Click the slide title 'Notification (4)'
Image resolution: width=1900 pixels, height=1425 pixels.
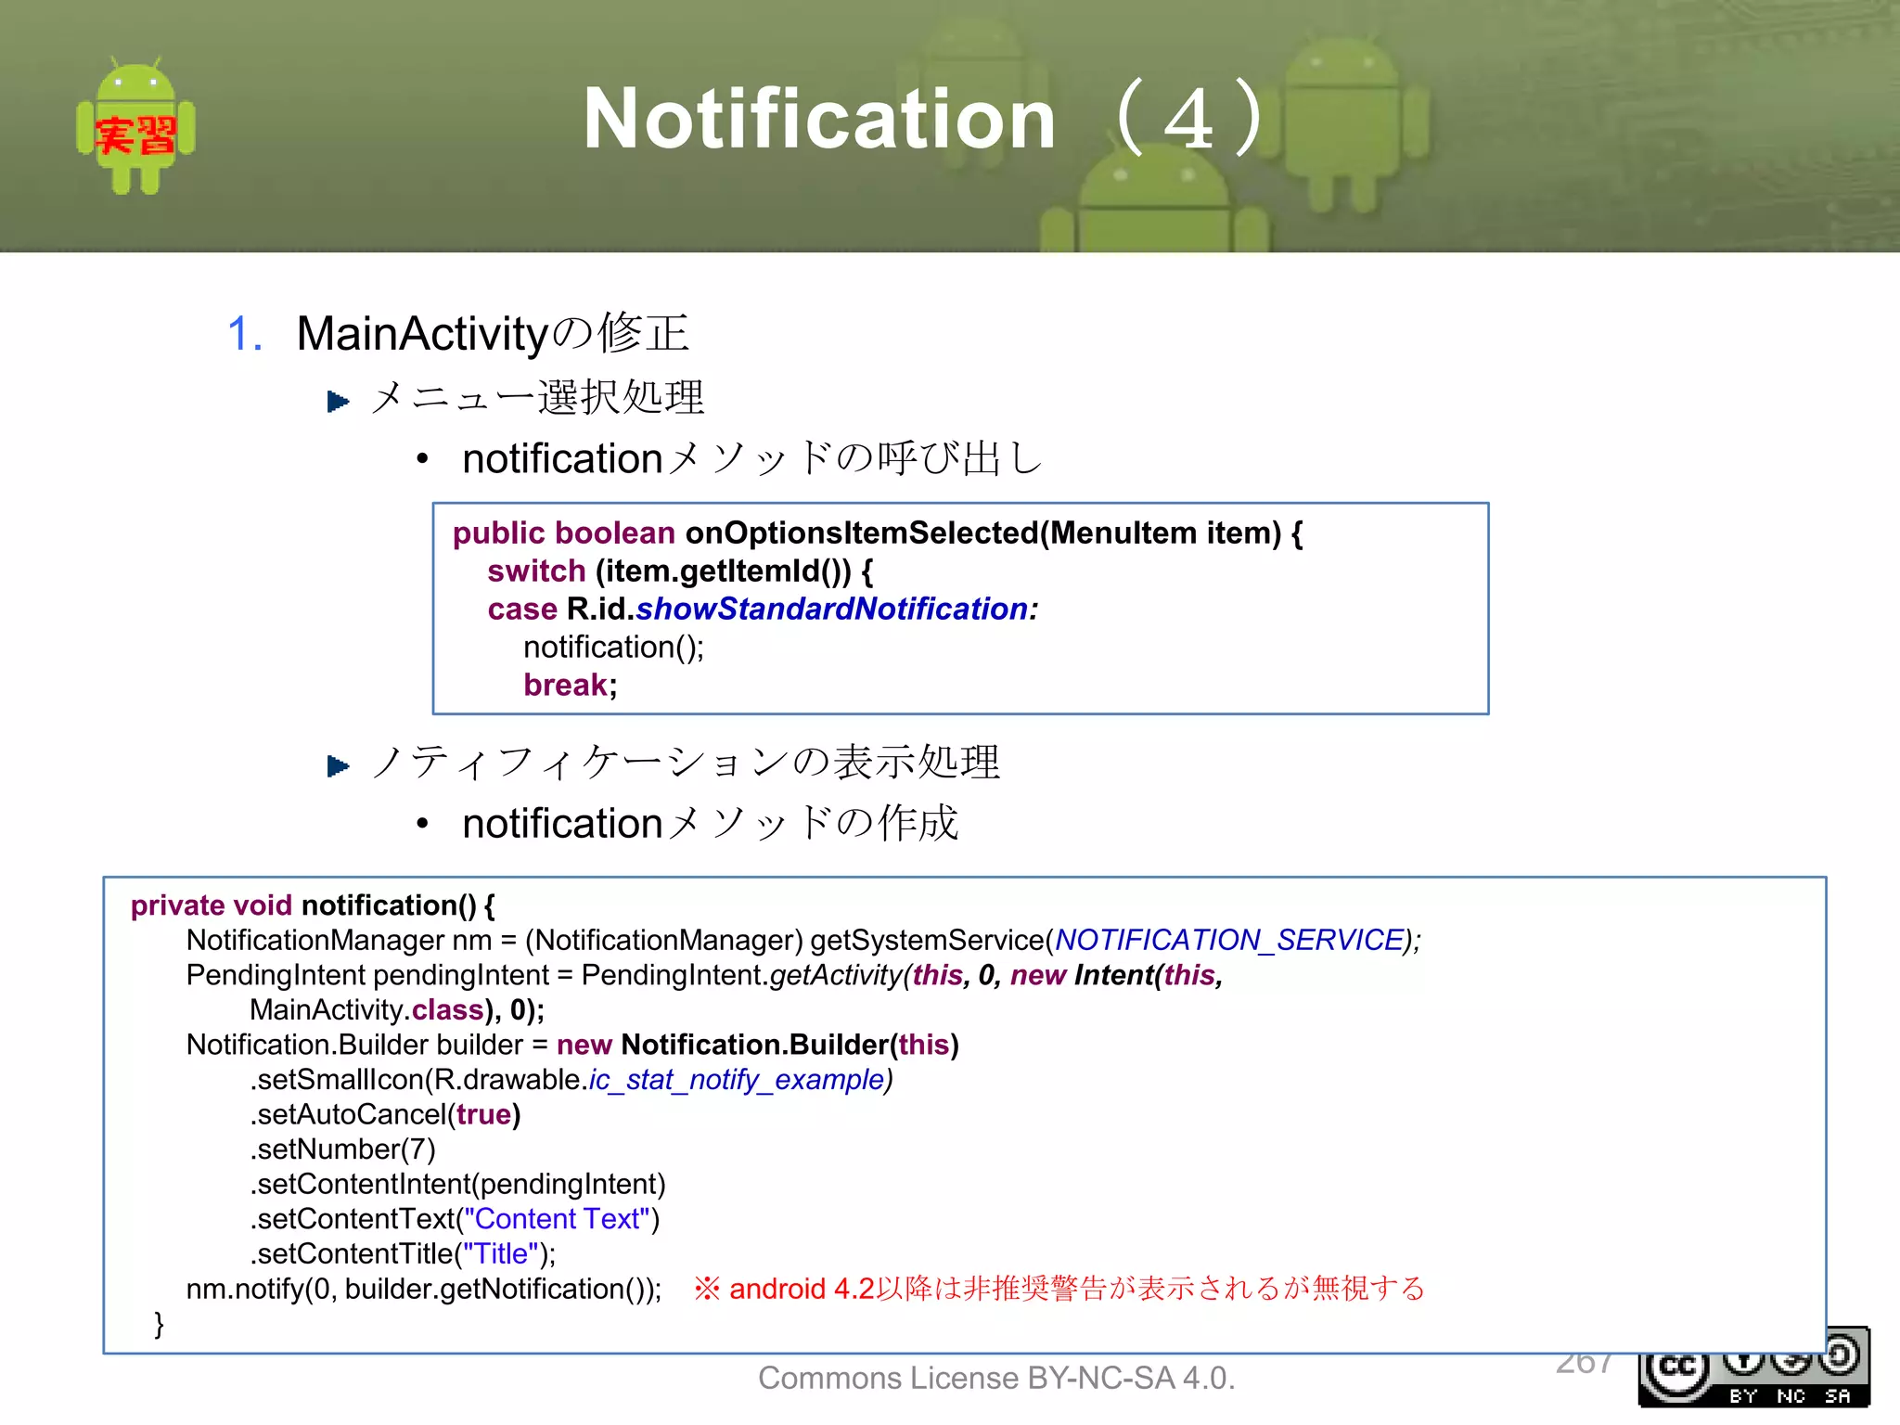click(x=926, y=118)
